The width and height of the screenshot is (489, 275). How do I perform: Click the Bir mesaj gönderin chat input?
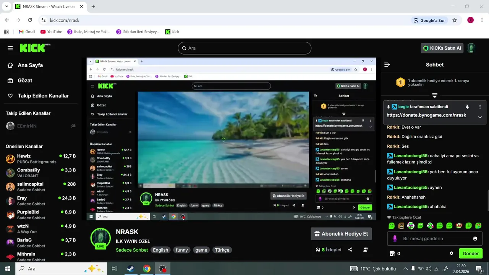click(435, 239)
